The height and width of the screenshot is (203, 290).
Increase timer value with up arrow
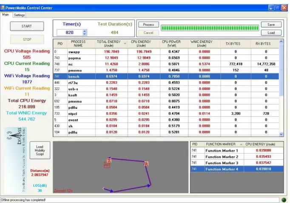click(85, 31)
